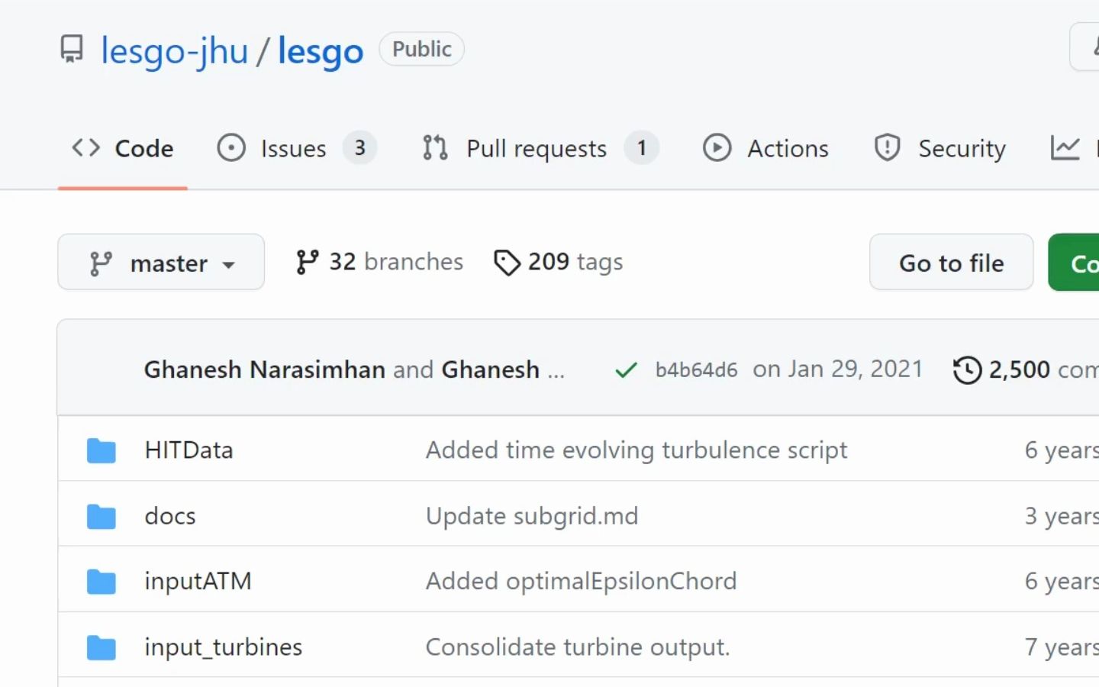
Task: Click the Public visibility badge
Action: coord(421,49)
